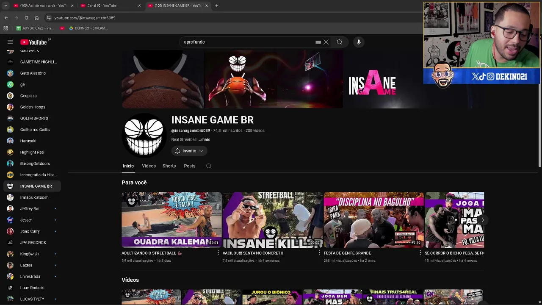The height and width of the screenshot is (305, 542).
Task: Open Guilhermo Guillis channel in sidebar
Action: pyautogui.click(x=32, y=130)
